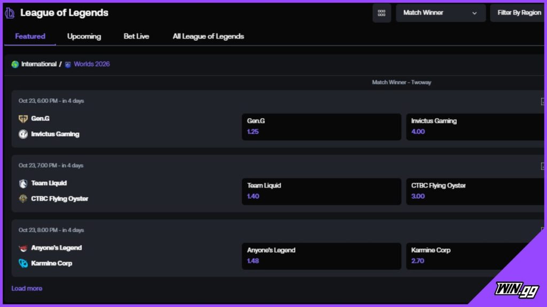This screenshot has width=547, height=307.
Task: Bet on Team Liquid at 1.40 odds
Action: pyautogui.click(x=321, y=191)
